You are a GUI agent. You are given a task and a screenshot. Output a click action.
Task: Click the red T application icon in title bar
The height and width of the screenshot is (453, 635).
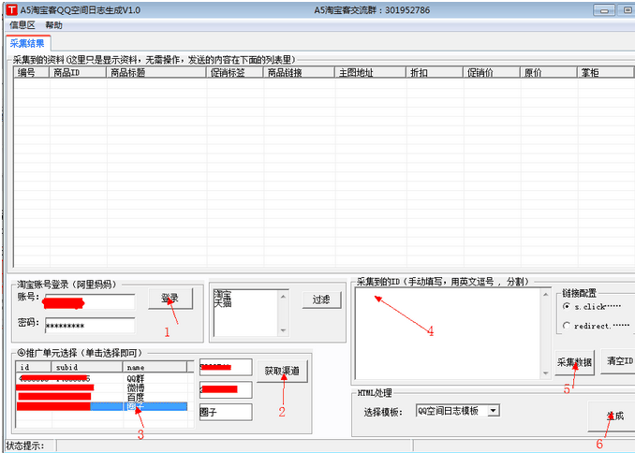pyautogui.click(x=12, y=9)
